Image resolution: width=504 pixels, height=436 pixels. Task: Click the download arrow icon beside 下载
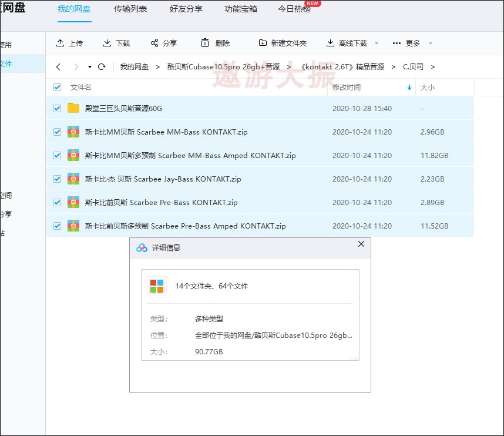tap(107, 43)
